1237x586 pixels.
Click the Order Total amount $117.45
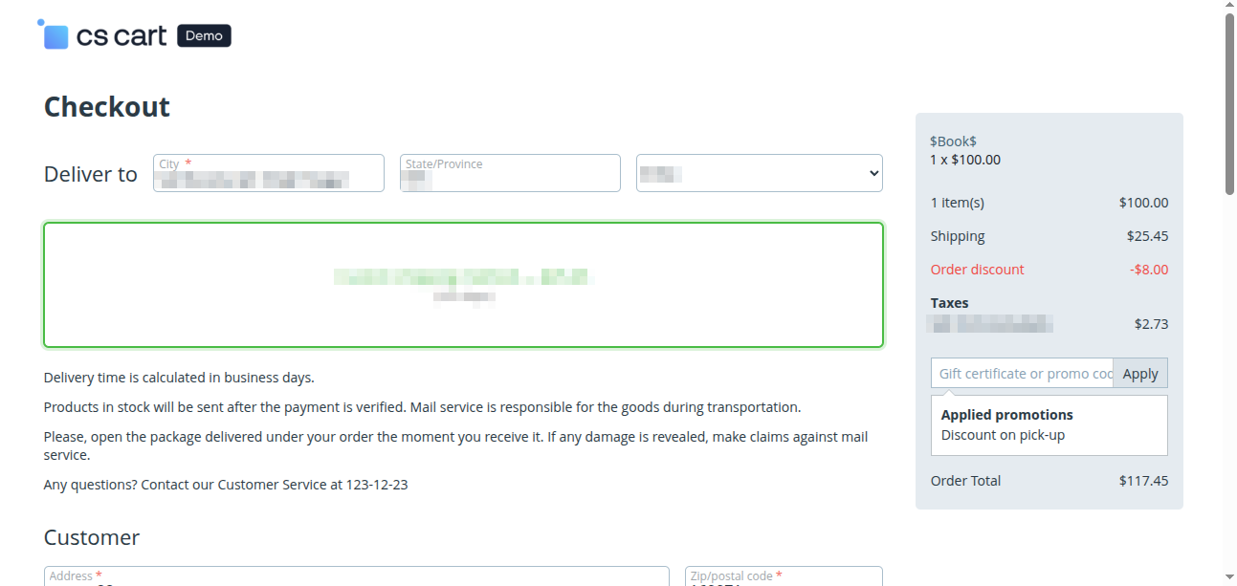[x=1144, y=481]
